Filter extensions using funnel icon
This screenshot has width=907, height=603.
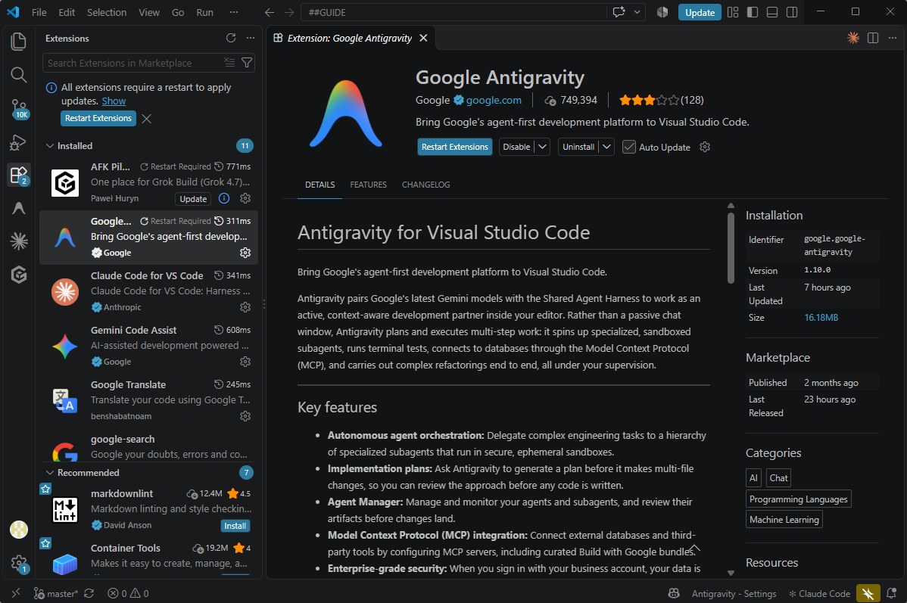point(247,63)
